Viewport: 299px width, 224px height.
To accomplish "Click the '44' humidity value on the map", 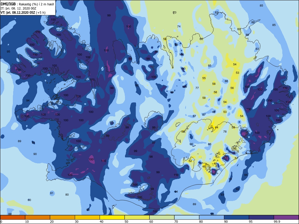I will pos(216,128).
